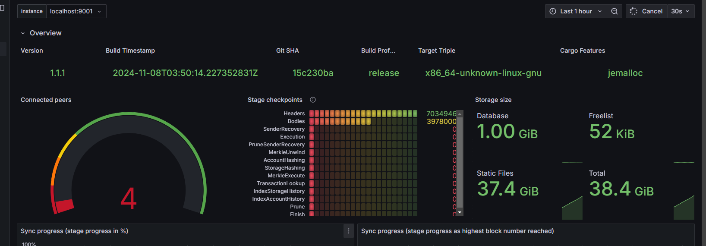Viewport: 706px width, 246px height.
Task: Click the clock icon in time picker
Action: coord(553,11)
